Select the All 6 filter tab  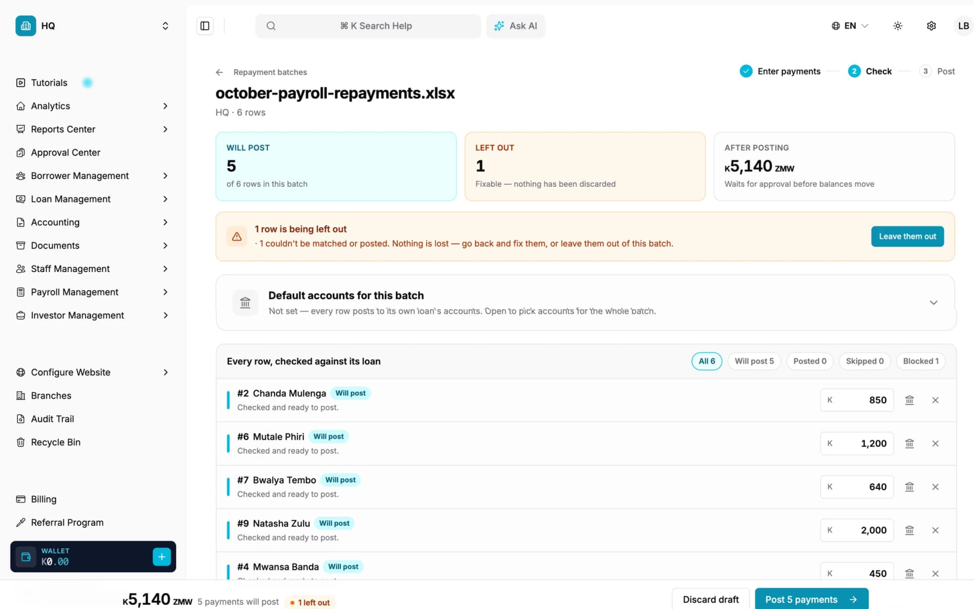tap(707, 361)
